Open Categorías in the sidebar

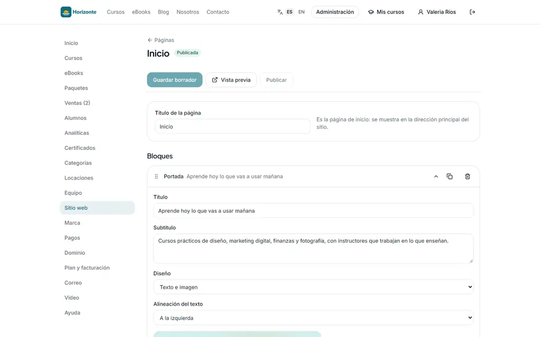point(97,163)
